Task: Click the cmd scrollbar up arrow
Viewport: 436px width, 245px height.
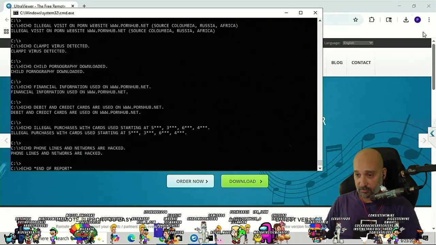Action: point(320,21)
